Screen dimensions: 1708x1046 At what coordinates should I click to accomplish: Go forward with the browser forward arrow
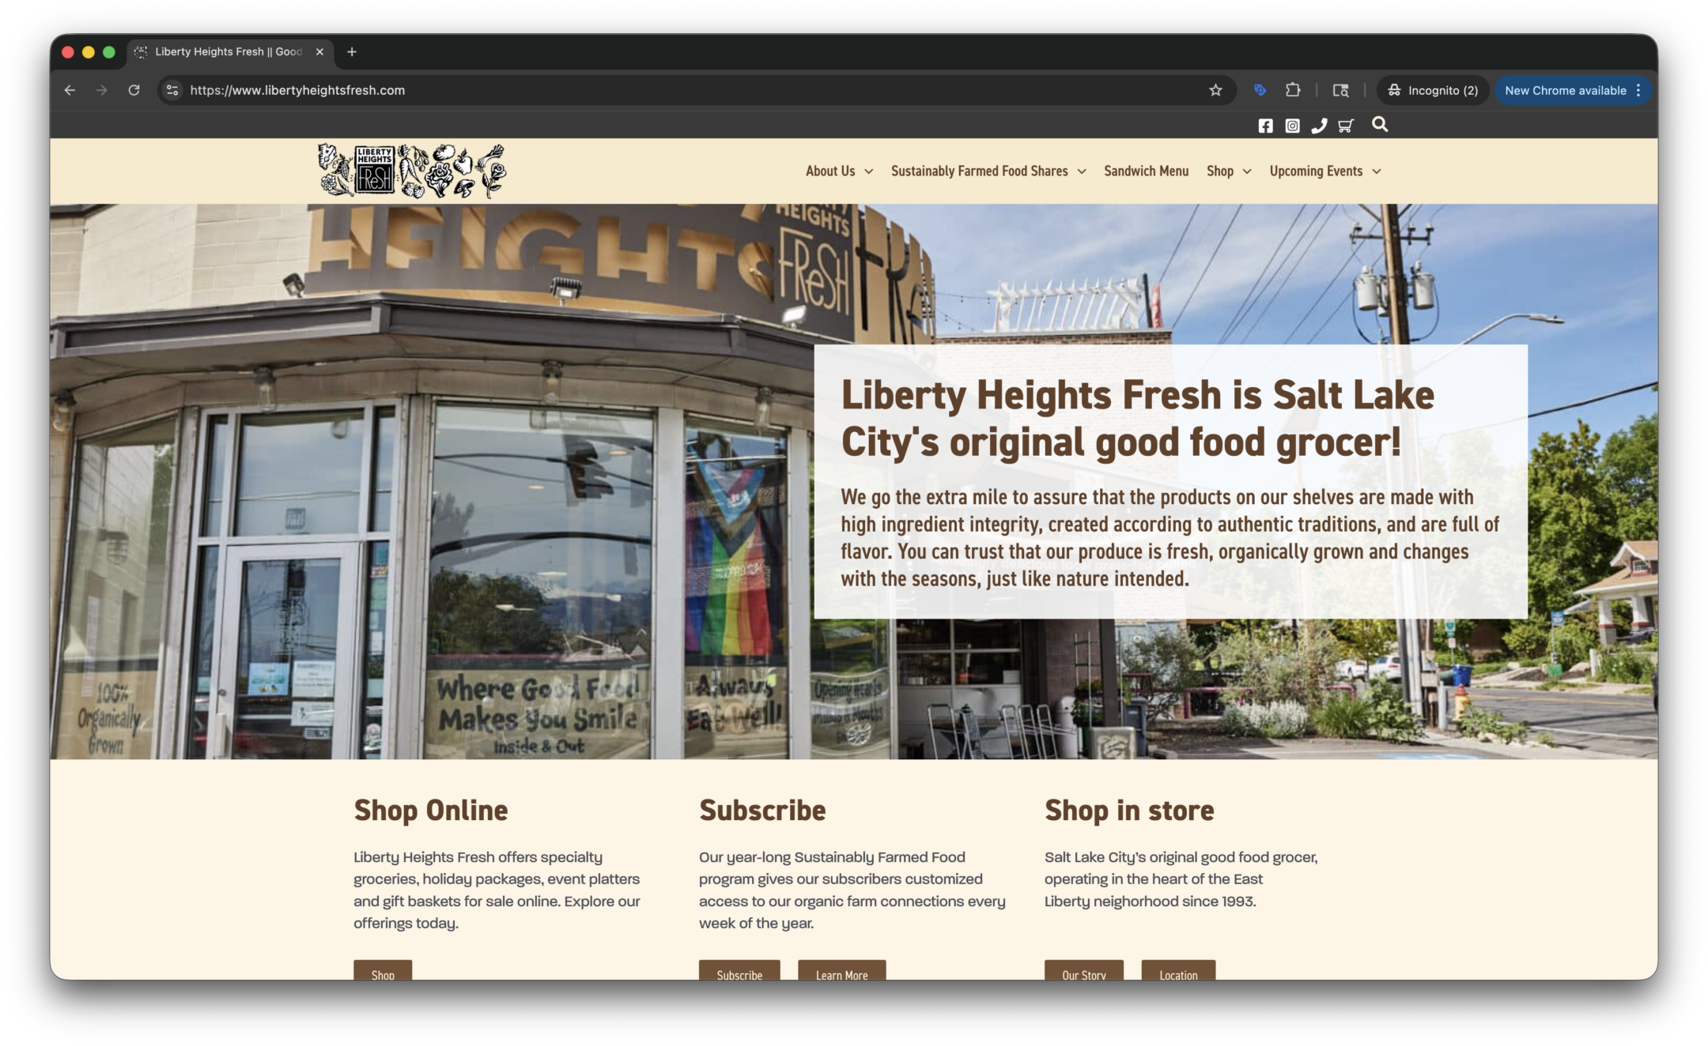pyautogui.click(x=101, y=90)
